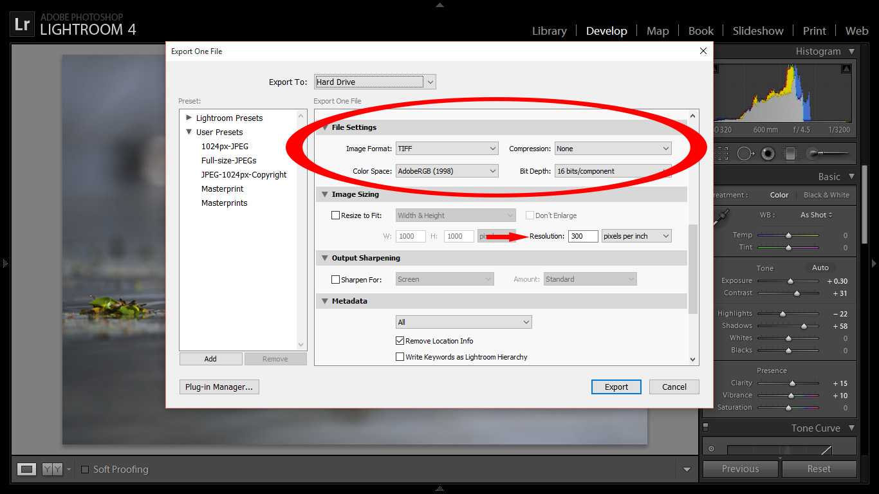
Task: Switch to the Print module
Action: (x=814, y=31)
